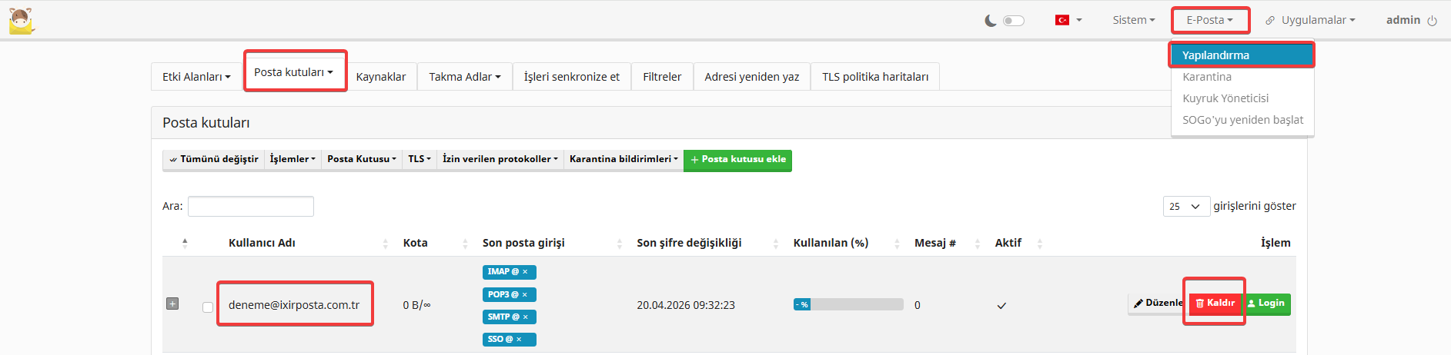Click the mailcow cow logo

[x=22, y=21]
